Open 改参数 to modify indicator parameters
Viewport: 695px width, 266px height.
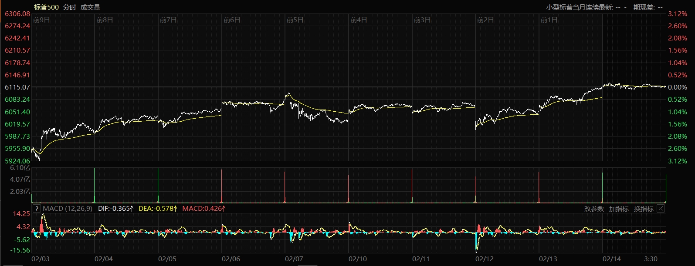tap(594, 209)
